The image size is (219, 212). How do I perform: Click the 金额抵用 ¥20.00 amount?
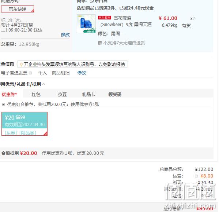[29, 153]
